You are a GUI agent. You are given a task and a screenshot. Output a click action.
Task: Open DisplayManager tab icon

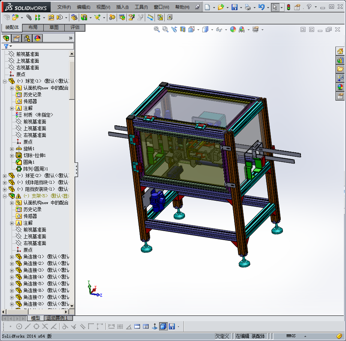(x=38, y=38)
